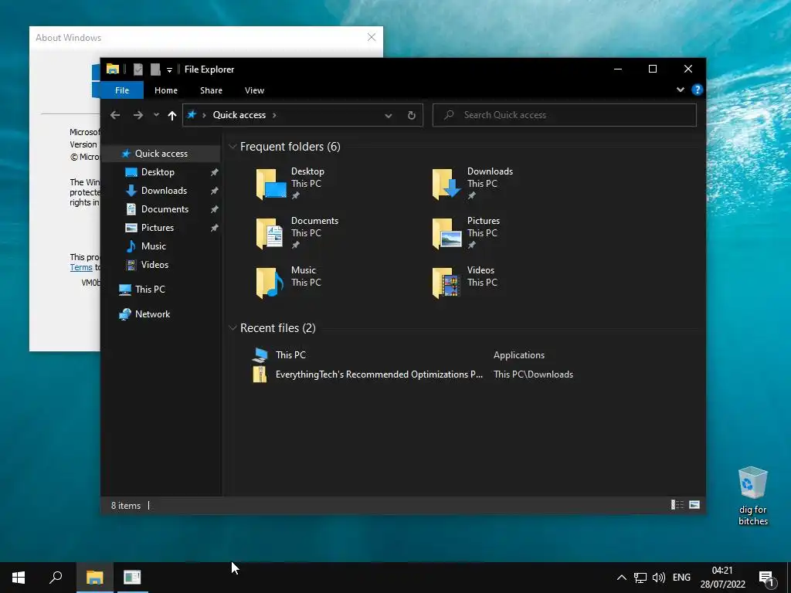Select Quick access in navigation pane
Viewport: 791px width, 593px height.
point(161,154)
